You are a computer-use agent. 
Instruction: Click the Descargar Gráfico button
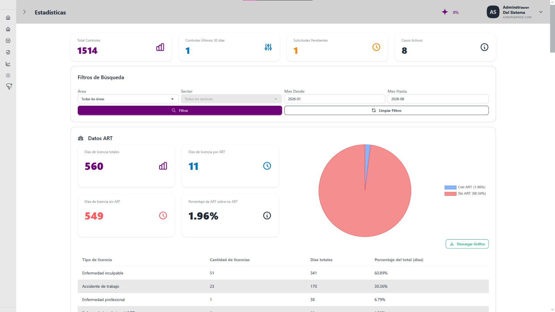467,244
